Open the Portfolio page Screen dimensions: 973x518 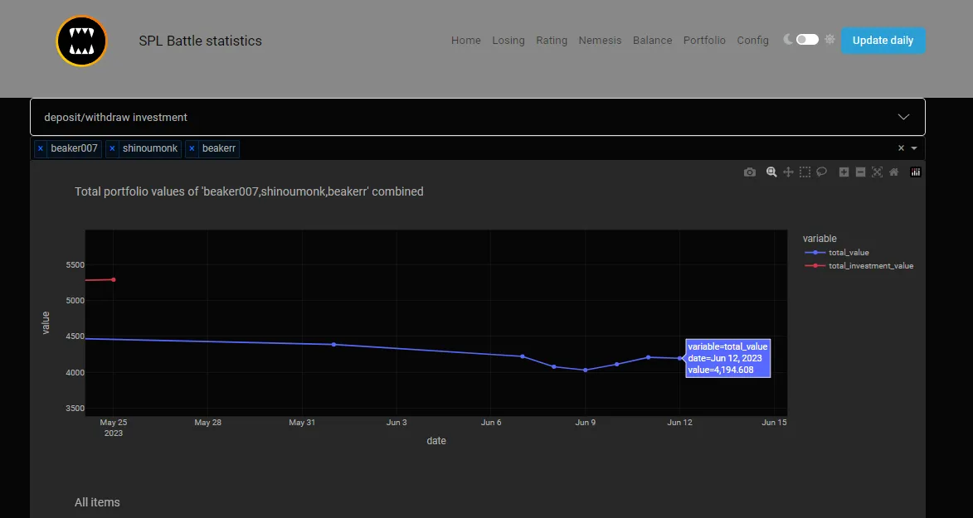(x=704, y=41)
